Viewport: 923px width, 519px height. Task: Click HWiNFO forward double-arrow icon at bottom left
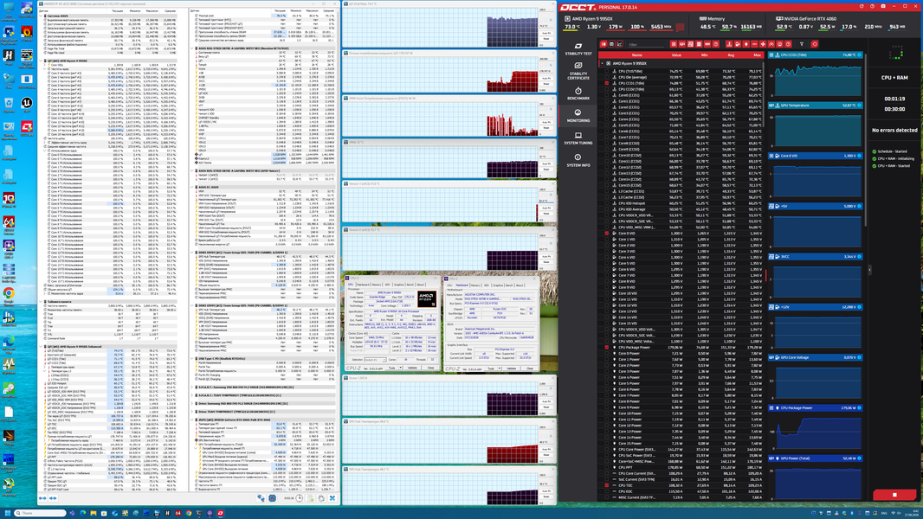coord(53,498)
